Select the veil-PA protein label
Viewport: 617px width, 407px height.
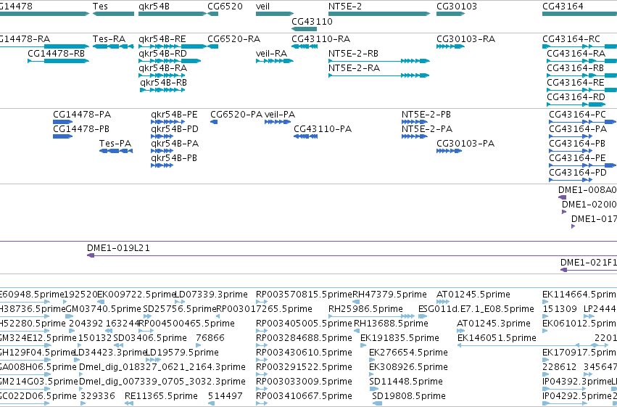click(280, 115)
